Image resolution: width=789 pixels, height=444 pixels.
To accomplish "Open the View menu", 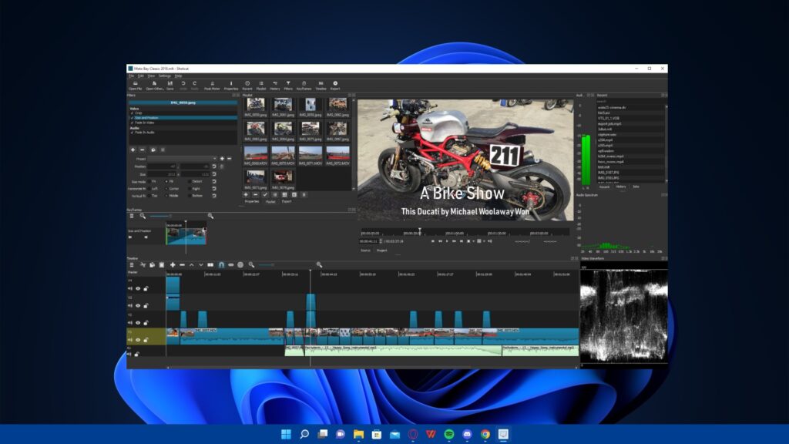I will click(151, 76).
